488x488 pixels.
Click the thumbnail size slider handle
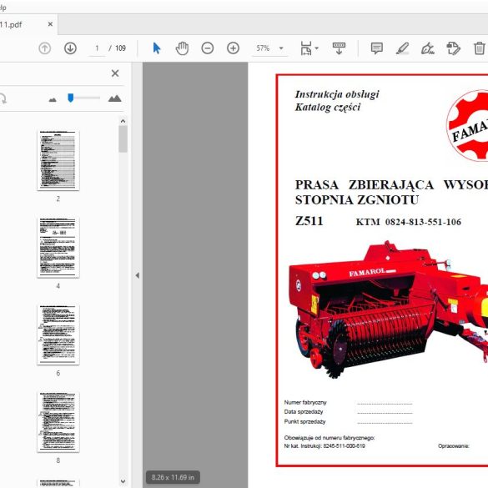[71, 98]
